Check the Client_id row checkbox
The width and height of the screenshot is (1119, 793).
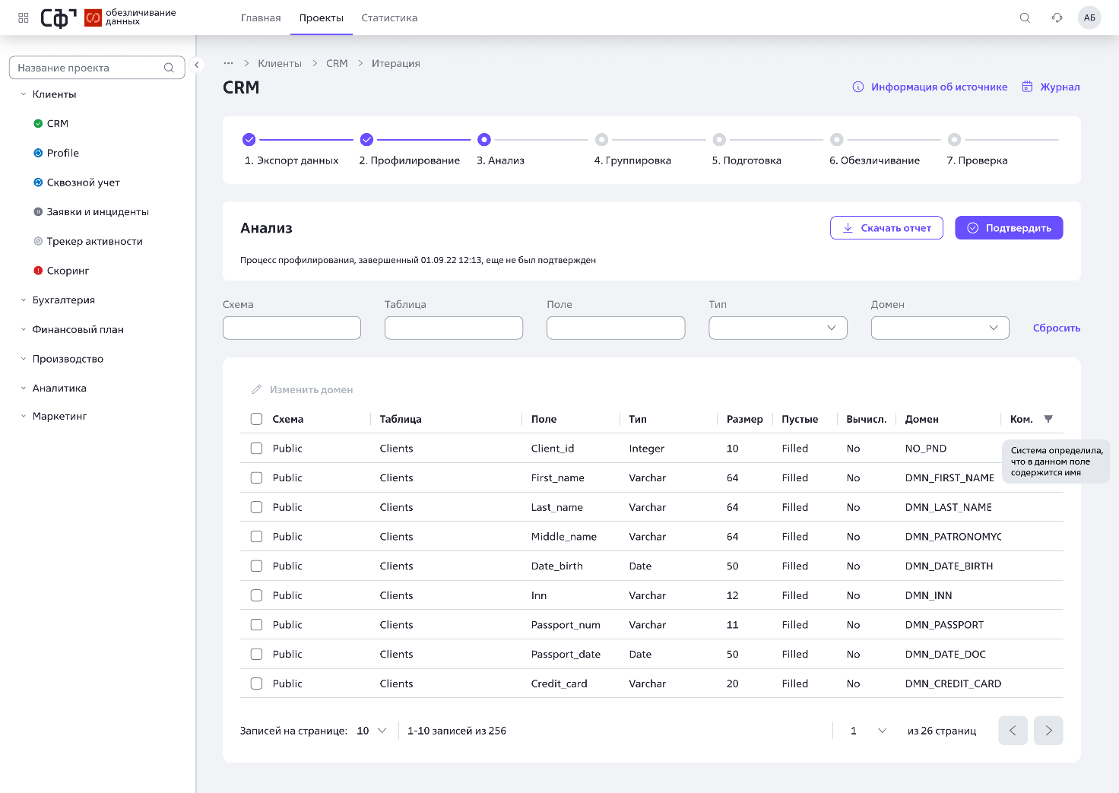tap(256, 449)
